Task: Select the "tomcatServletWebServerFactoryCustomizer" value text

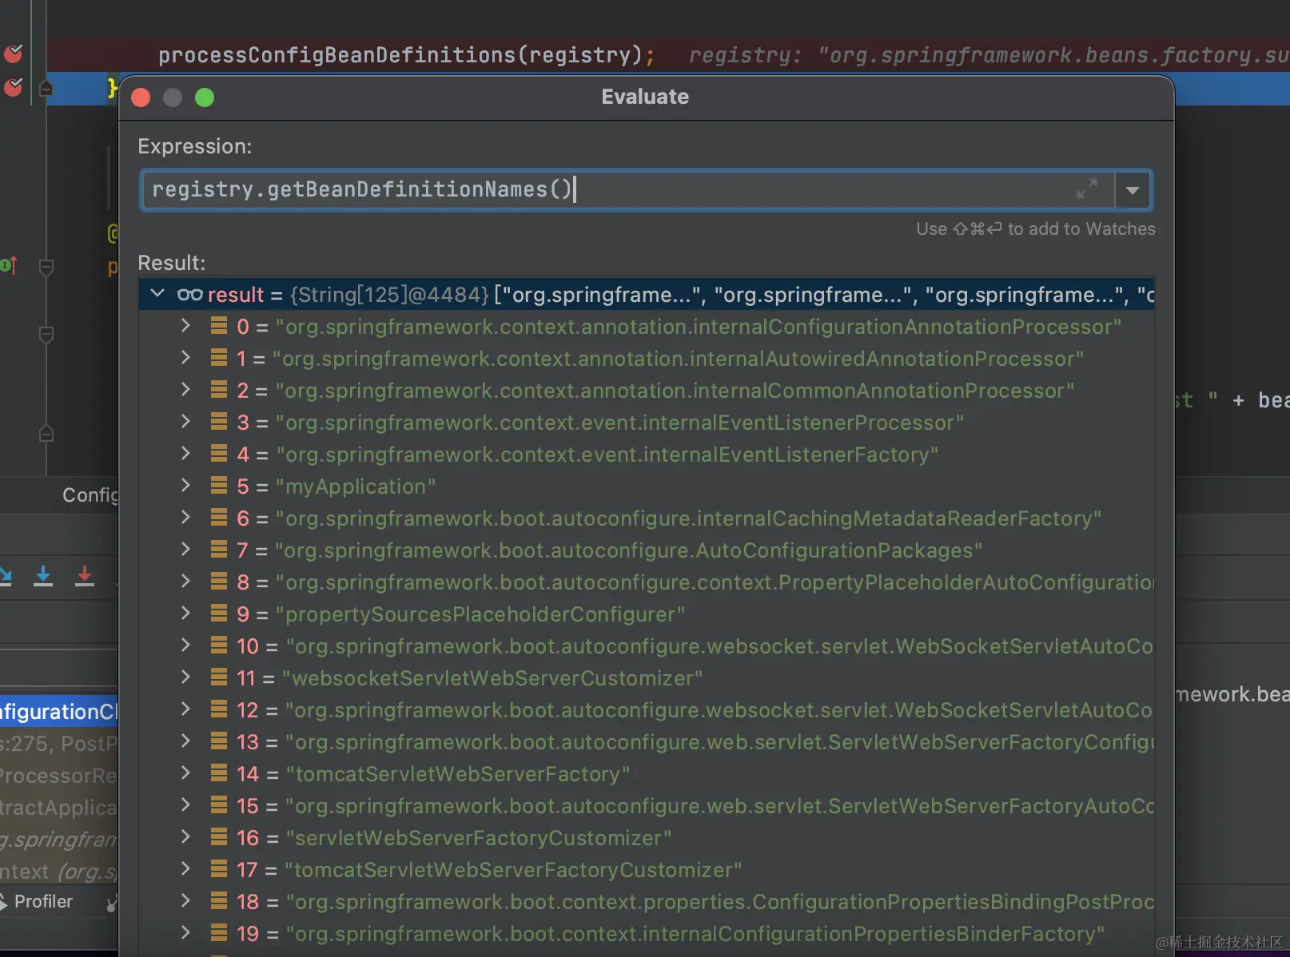Action: pyautogui.click(x=513, y=870)
